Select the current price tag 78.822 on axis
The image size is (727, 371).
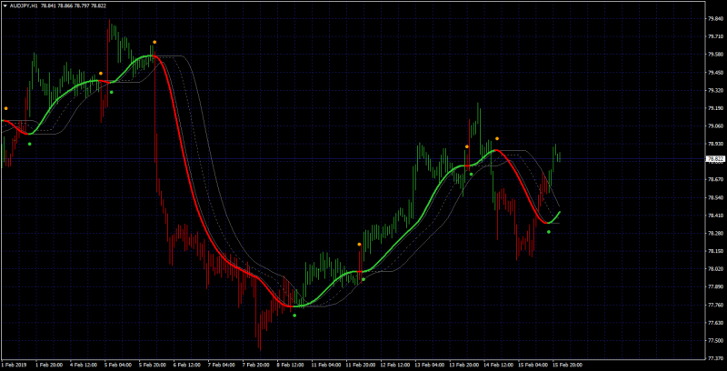point(714,159)
